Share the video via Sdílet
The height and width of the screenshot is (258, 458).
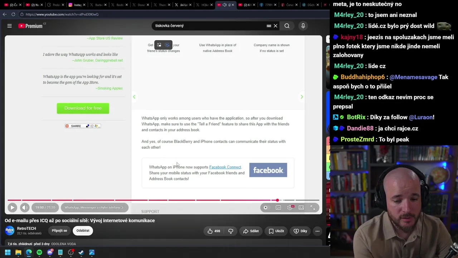coord(251,231)
